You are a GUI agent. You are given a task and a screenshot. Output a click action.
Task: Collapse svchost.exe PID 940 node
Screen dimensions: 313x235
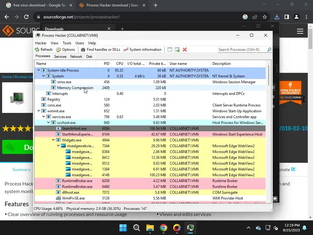pyautogui.click(x=49, y=122)
